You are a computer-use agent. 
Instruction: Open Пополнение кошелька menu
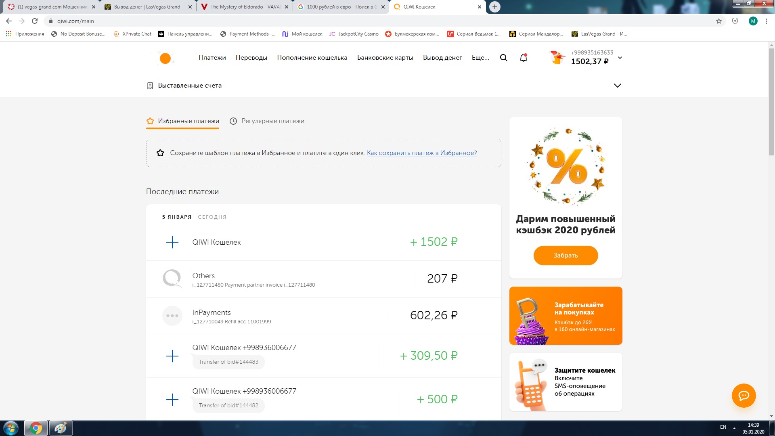click(x=312, y=58)
